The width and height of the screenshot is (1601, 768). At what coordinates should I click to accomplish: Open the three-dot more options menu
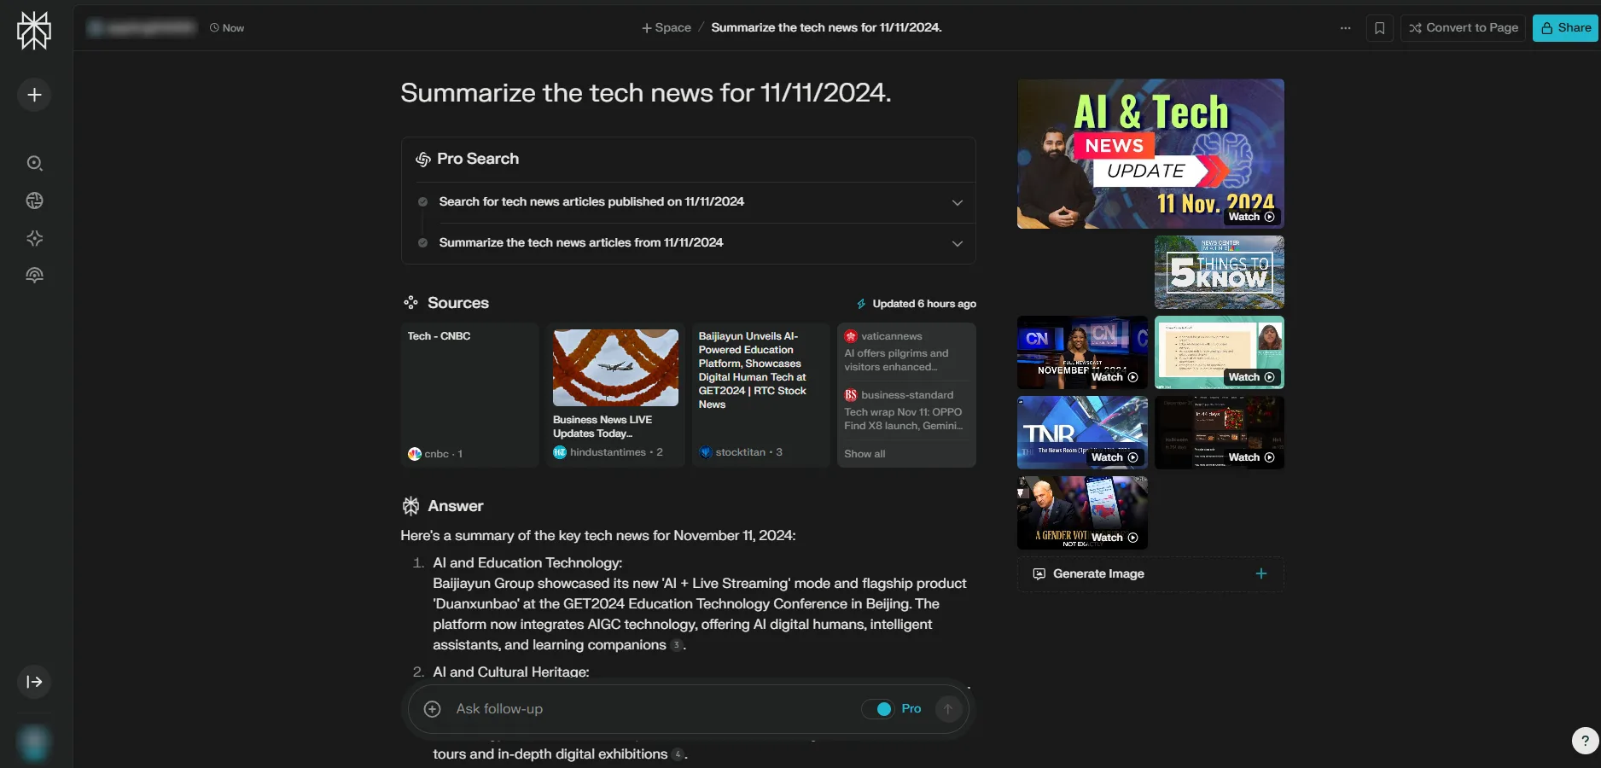(1345, 28)
